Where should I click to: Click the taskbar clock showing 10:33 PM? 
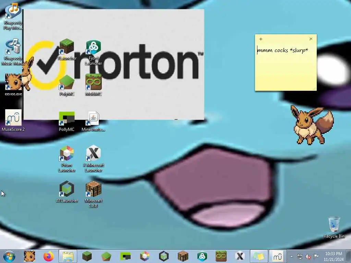point(334,256)
